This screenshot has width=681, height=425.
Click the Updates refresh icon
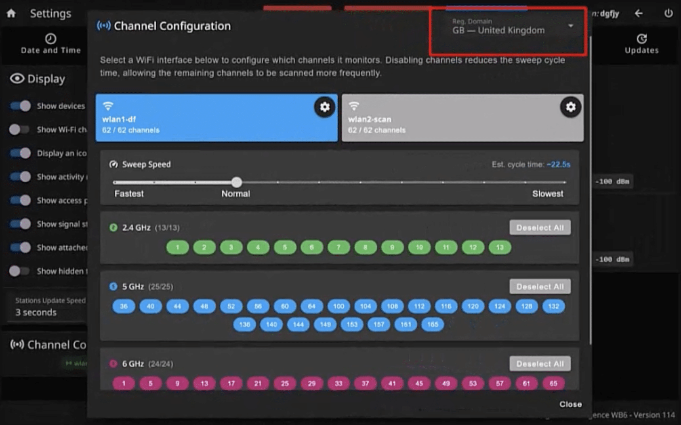coord(641,39)
